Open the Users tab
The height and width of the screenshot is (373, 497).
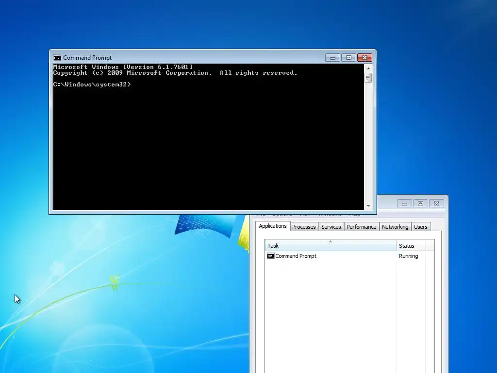coord(421,227)
